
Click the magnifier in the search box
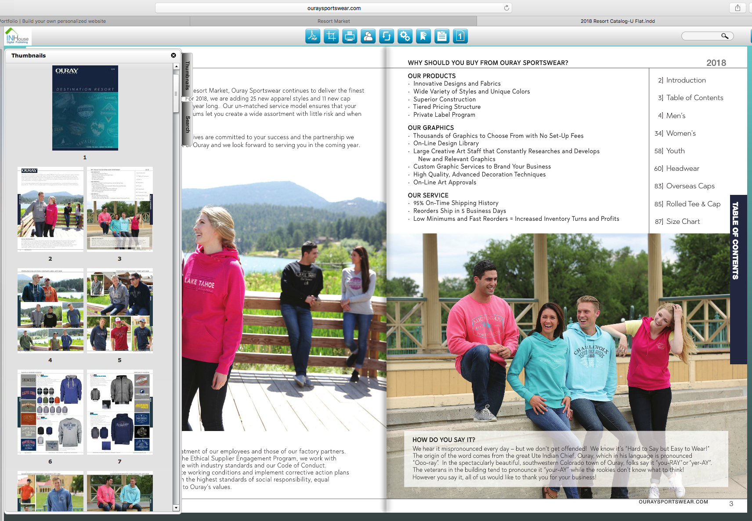725,36
